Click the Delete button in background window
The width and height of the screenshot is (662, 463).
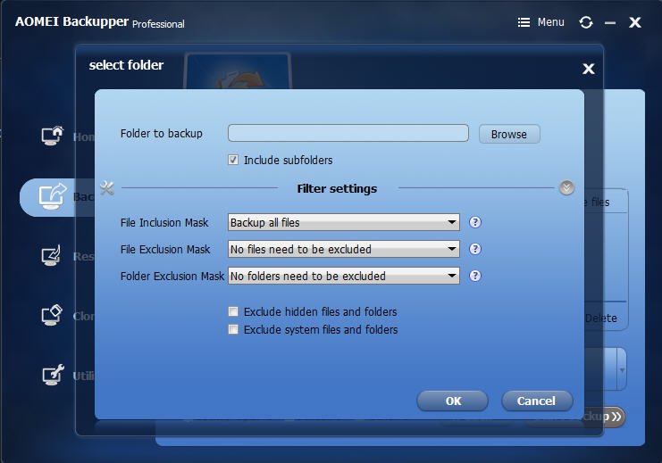pos(601,318)
